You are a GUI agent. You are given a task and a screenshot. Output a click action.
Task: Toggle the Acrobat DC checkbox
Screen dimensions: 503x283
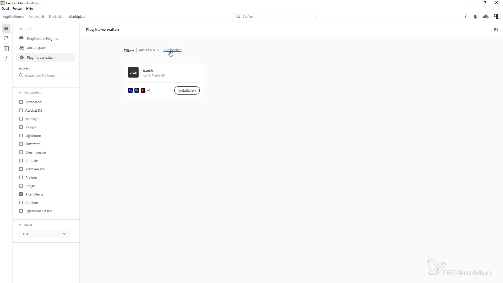21,110
